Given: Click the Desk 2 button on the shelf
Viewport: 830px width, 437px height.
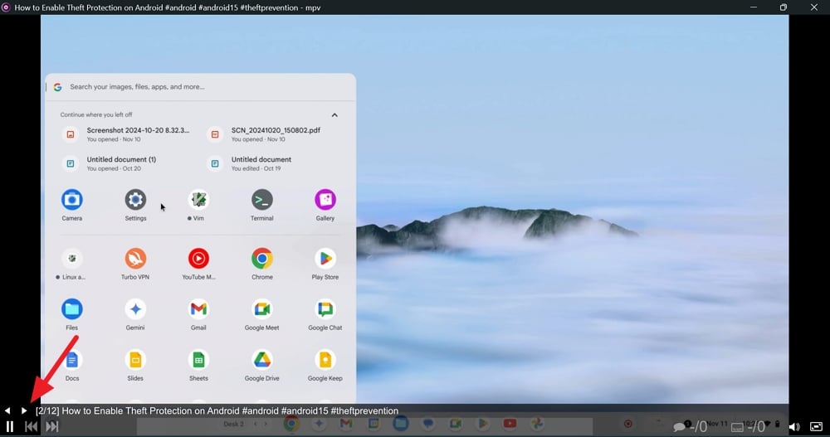Looking at the screenshot, I should pos(233,424).
